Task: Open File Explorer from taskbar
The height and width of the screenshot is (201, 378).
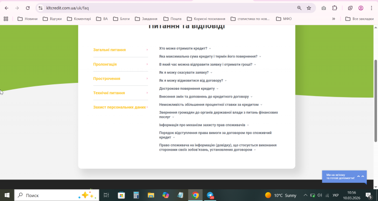Action: [x=151, y=195]
